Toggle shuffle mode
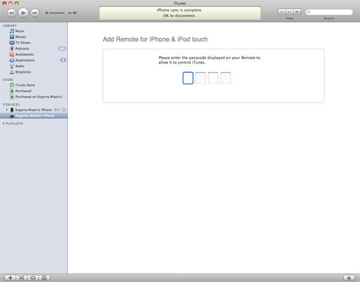Viewport: 360px width, 282px height. (x=22, y=278)
